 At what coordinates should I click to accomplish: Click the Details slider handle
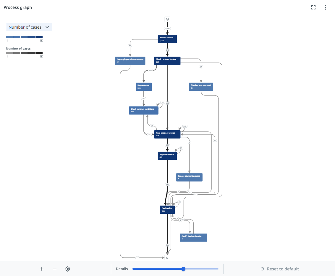coord(183,269)
